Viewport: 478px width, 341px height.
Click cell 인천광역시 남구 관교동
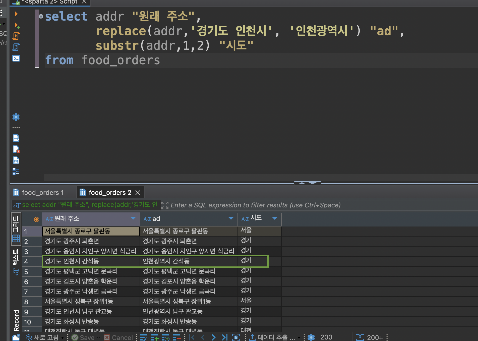point(189,311)
